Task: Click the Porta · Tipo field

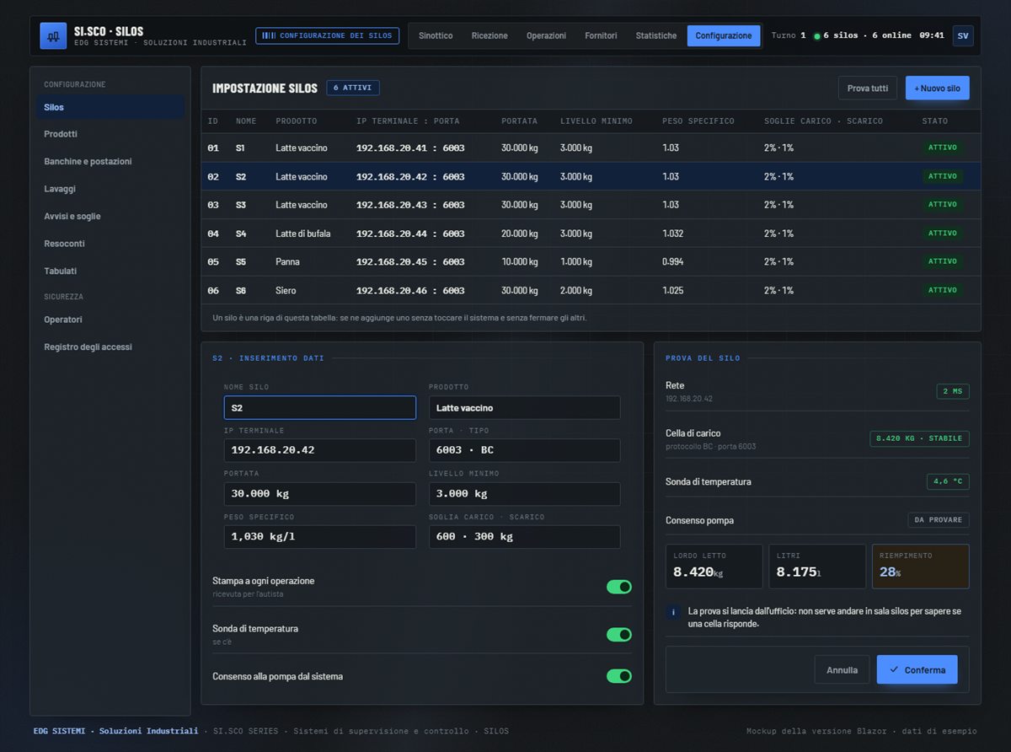Action: (x=525, y=450)
